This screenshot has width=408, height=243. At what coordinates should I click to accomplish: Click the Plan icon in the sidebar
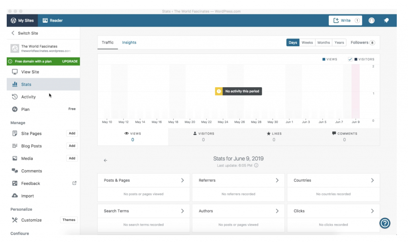[x=15, y=109]
